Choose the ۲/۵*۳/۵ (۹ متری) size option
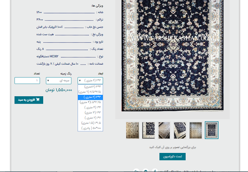The image size is (248, 172). coord(90,92)
